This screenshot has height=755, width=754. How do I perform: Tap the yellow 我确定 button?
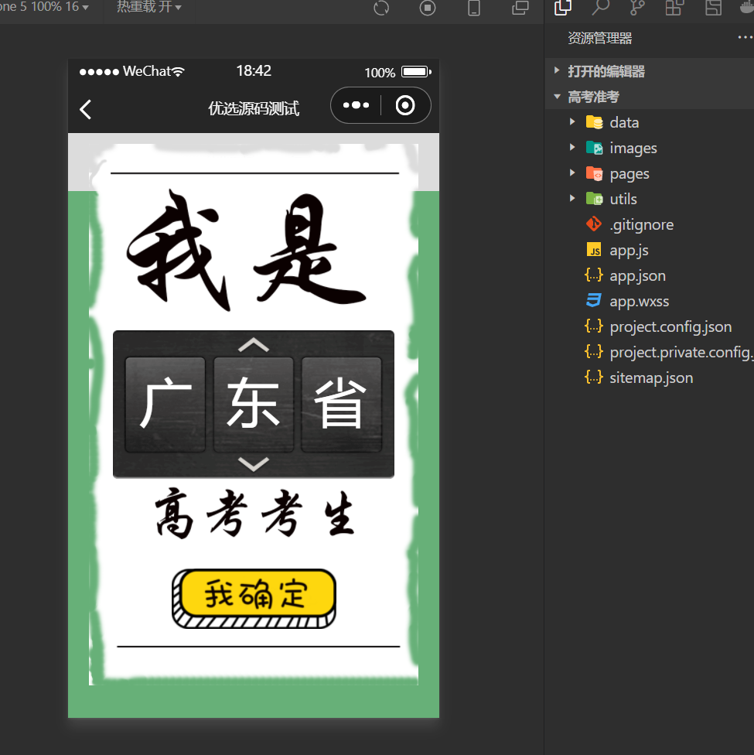(x=254, y=599)
